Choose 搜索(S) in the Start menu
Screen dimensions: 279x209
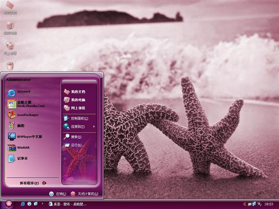tap(76, 137)
